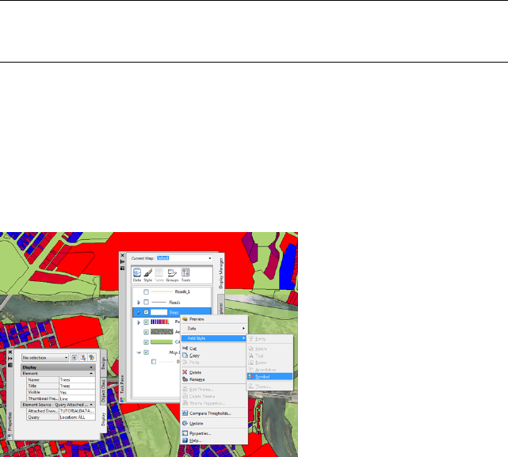Open the Data menu in Display Manager
Screen dimensions: 508x457
coord(137,275)
